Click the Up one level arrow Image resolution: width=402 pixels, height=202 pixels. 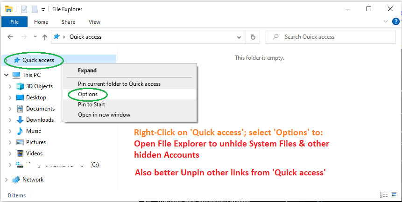(45, 37)
